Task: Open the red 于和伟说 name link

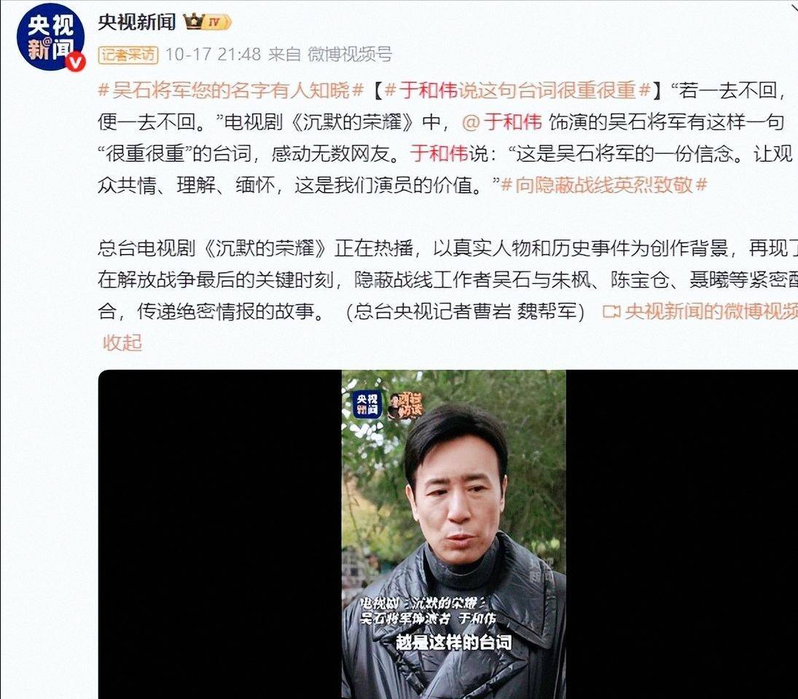Action: pos(439,153)
